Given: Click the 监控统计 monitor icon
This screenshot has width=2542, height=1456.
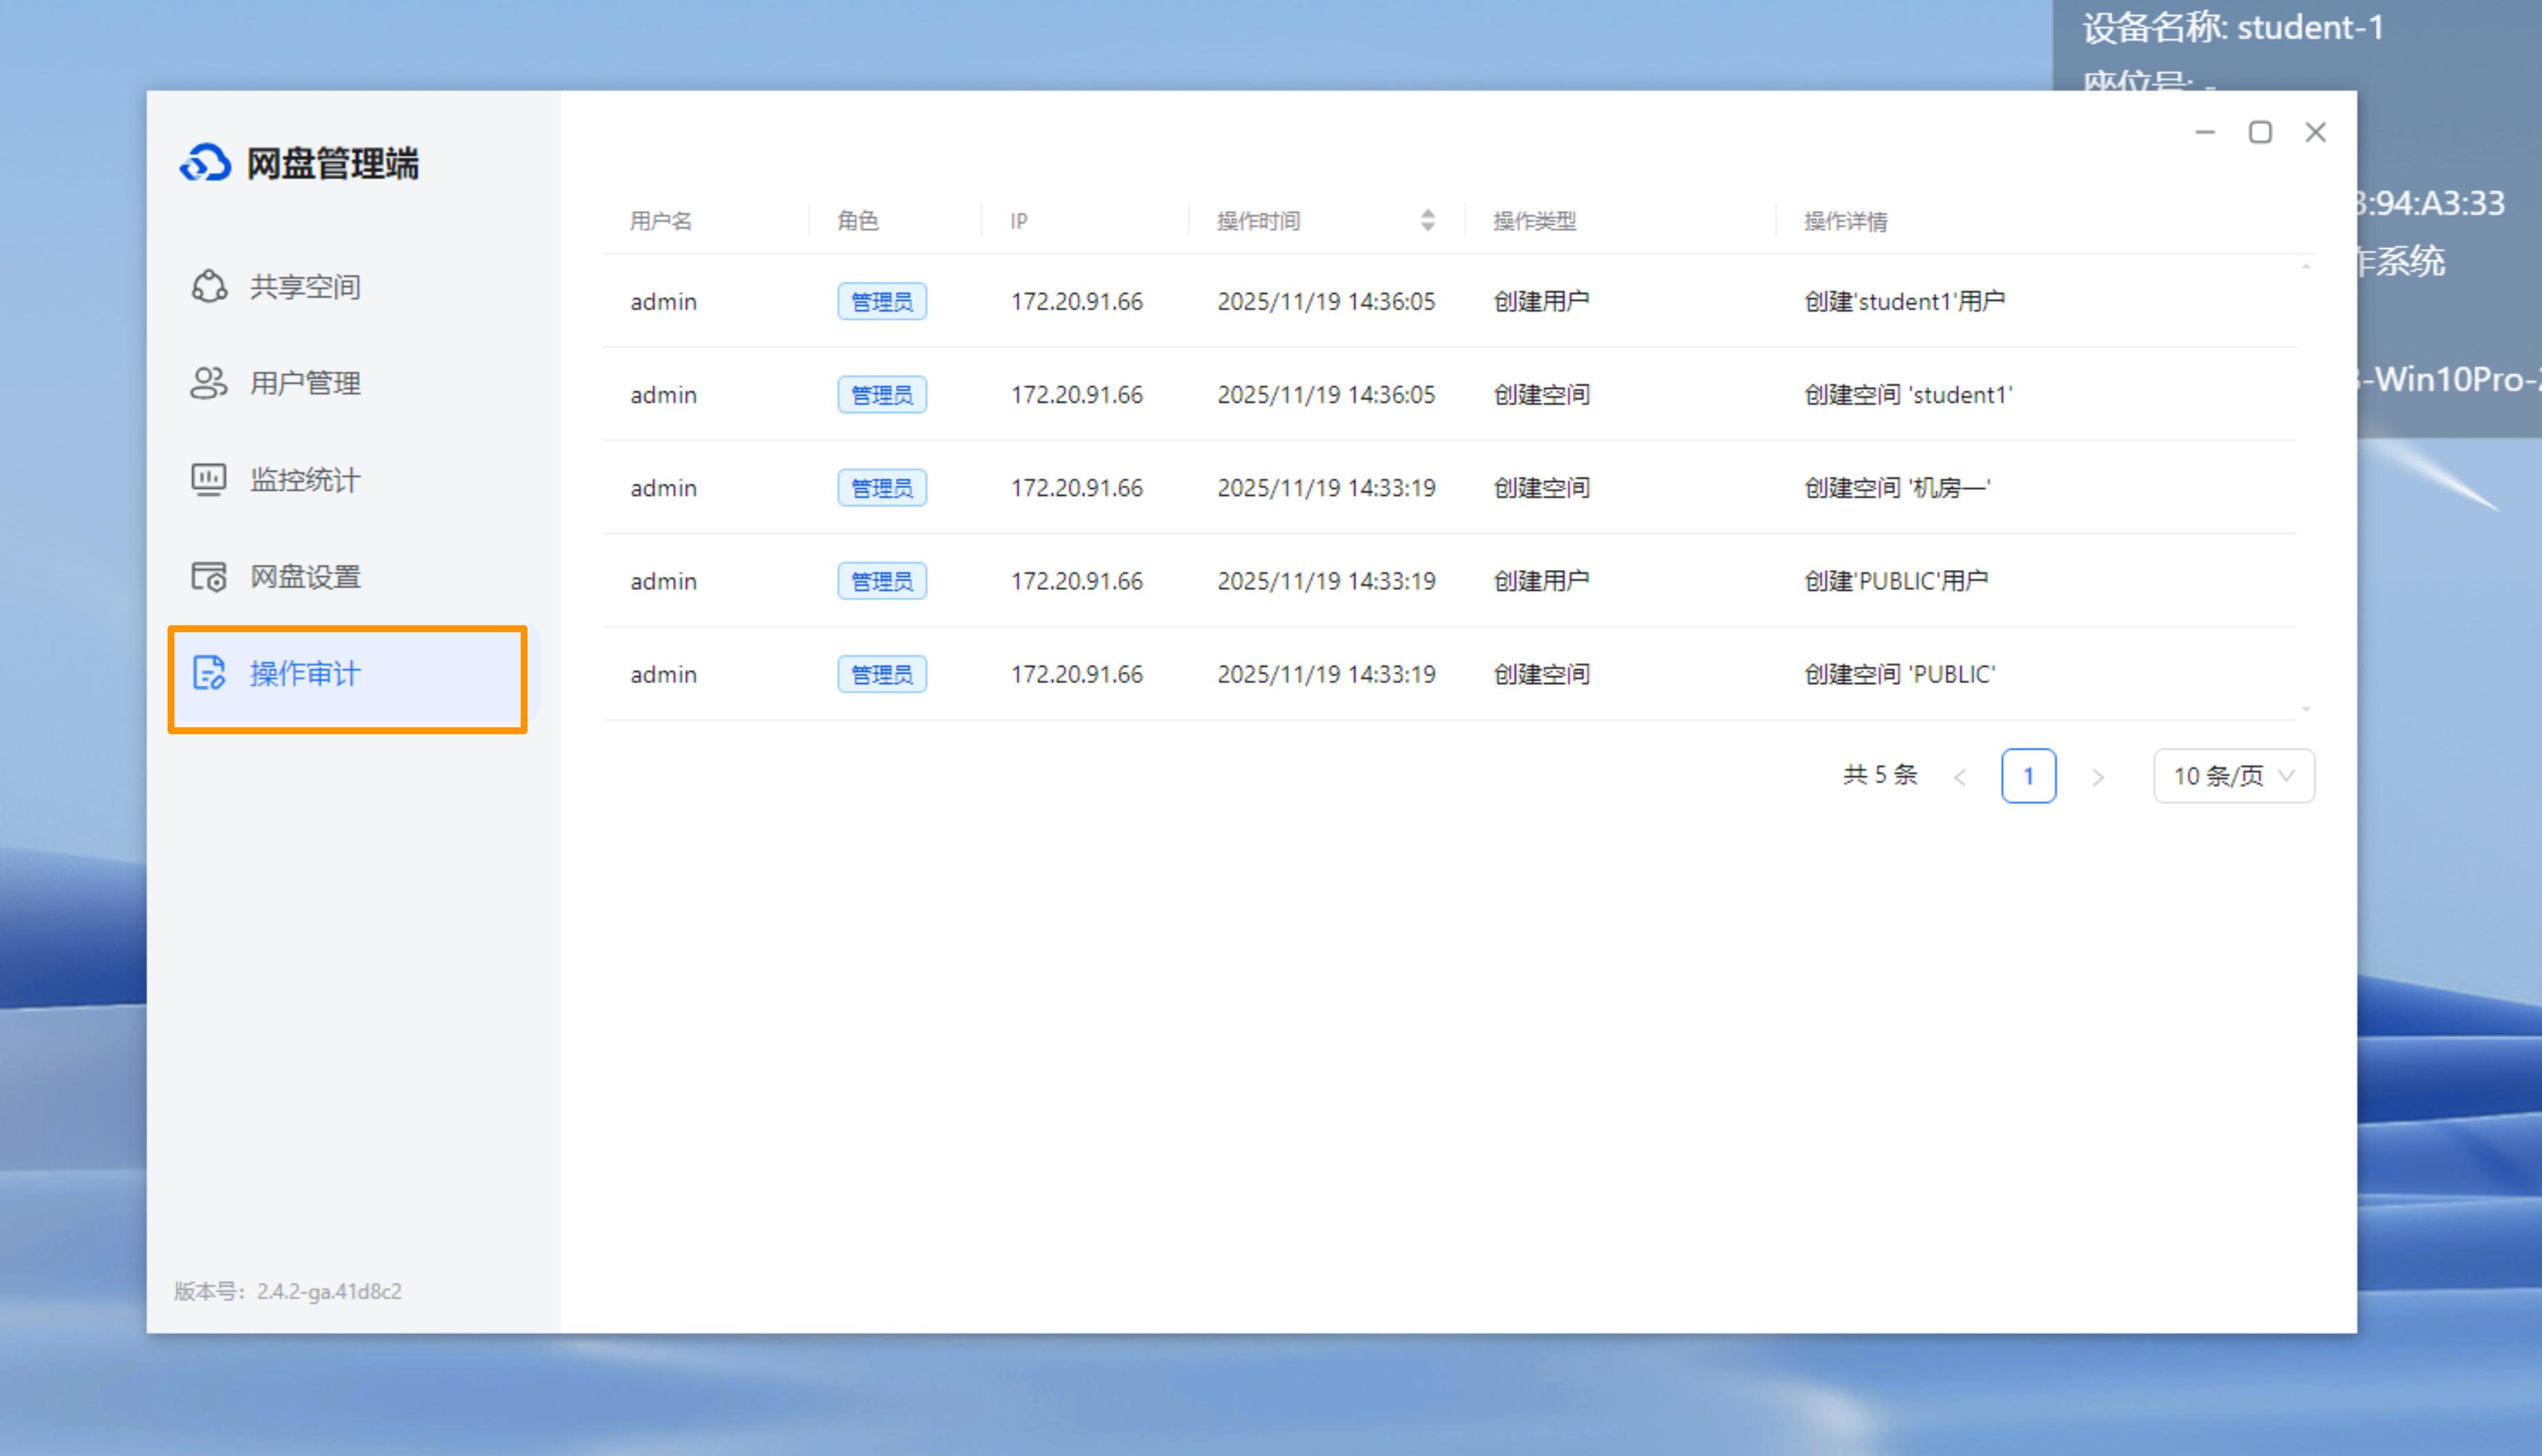Looking at the screenshot, I should [x=209, y=480].
